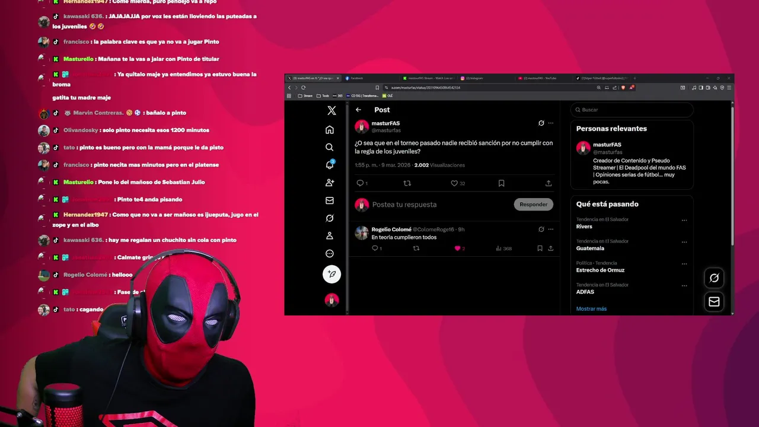Click Masturello chat message about Pinto titular
This screenshot has height=427, width=759.
141,59
